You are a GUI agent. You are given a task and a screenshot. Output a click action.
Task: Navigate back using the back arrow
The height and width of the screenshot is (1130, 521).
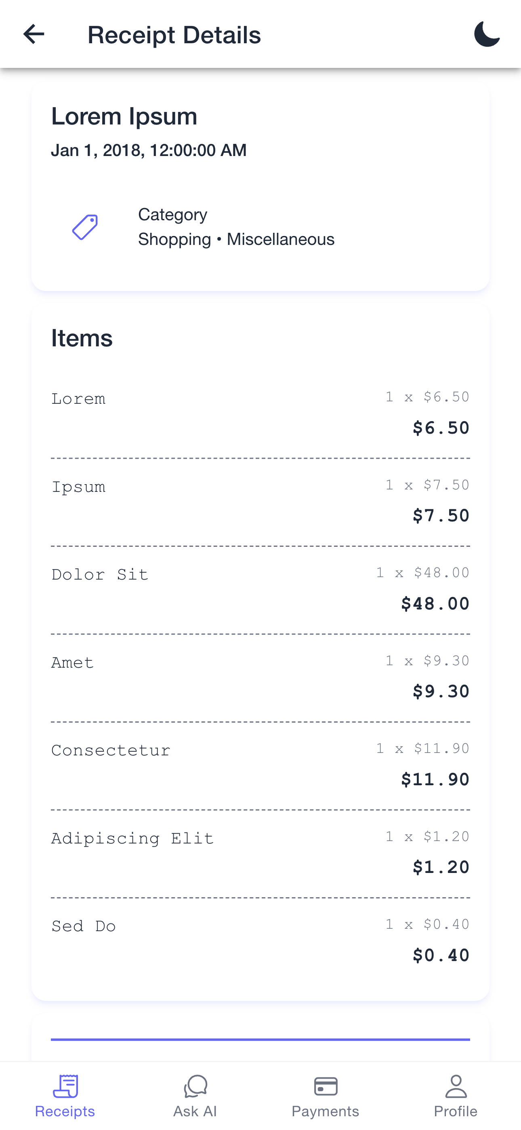[x=34, y=35]
